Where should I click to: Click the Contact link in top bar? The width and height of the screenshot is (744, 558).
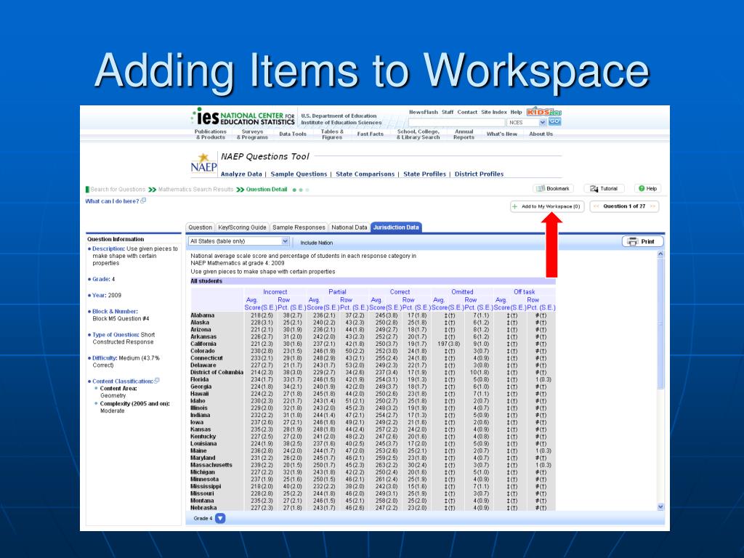tap(467, 112)
